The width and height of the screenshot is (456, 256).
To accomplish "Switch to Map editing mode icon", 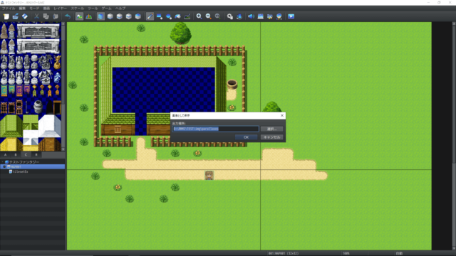I will pyautogui.click(x=79, y=16).
